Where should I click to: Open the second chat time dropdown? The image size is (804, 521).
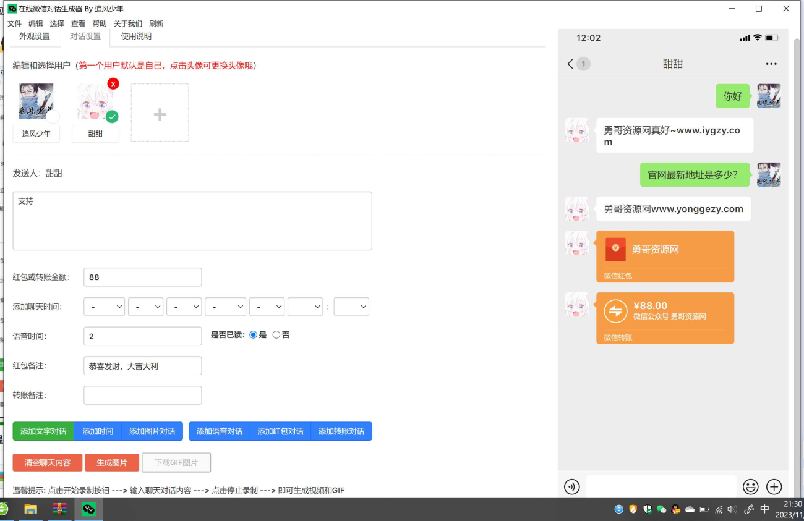click(145, 307)
